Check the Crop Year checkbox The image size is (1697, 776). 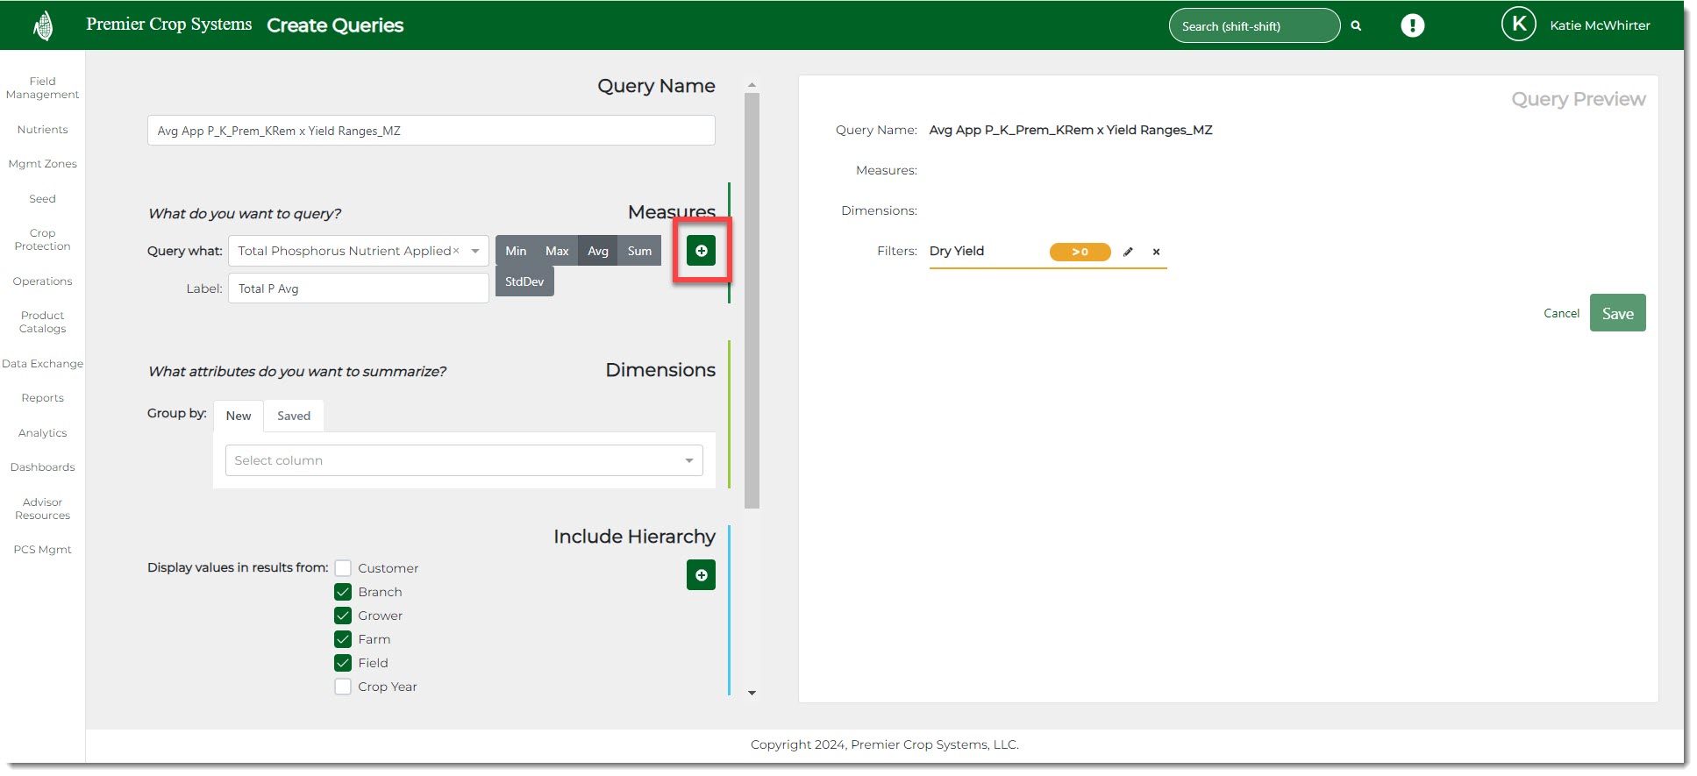coord(343,687)
